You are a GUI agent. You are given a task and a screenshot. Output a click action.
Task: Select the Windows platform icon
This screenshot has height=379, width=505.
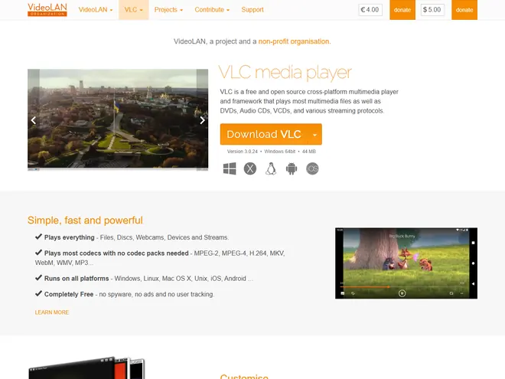click(x=230, y=168)
